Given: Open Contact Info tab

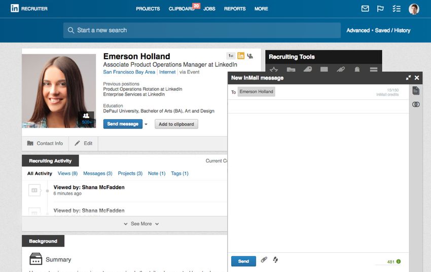Looking at the screenshot, I should pos(45,143).
